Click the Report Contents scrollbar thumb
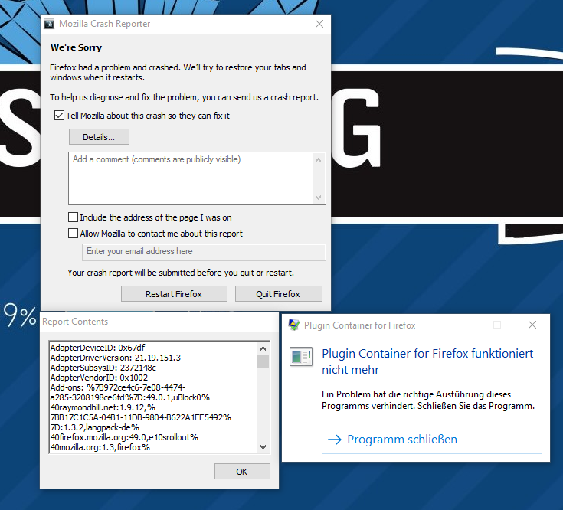Viewport: 563px width, 510px height. pos(263,361)
